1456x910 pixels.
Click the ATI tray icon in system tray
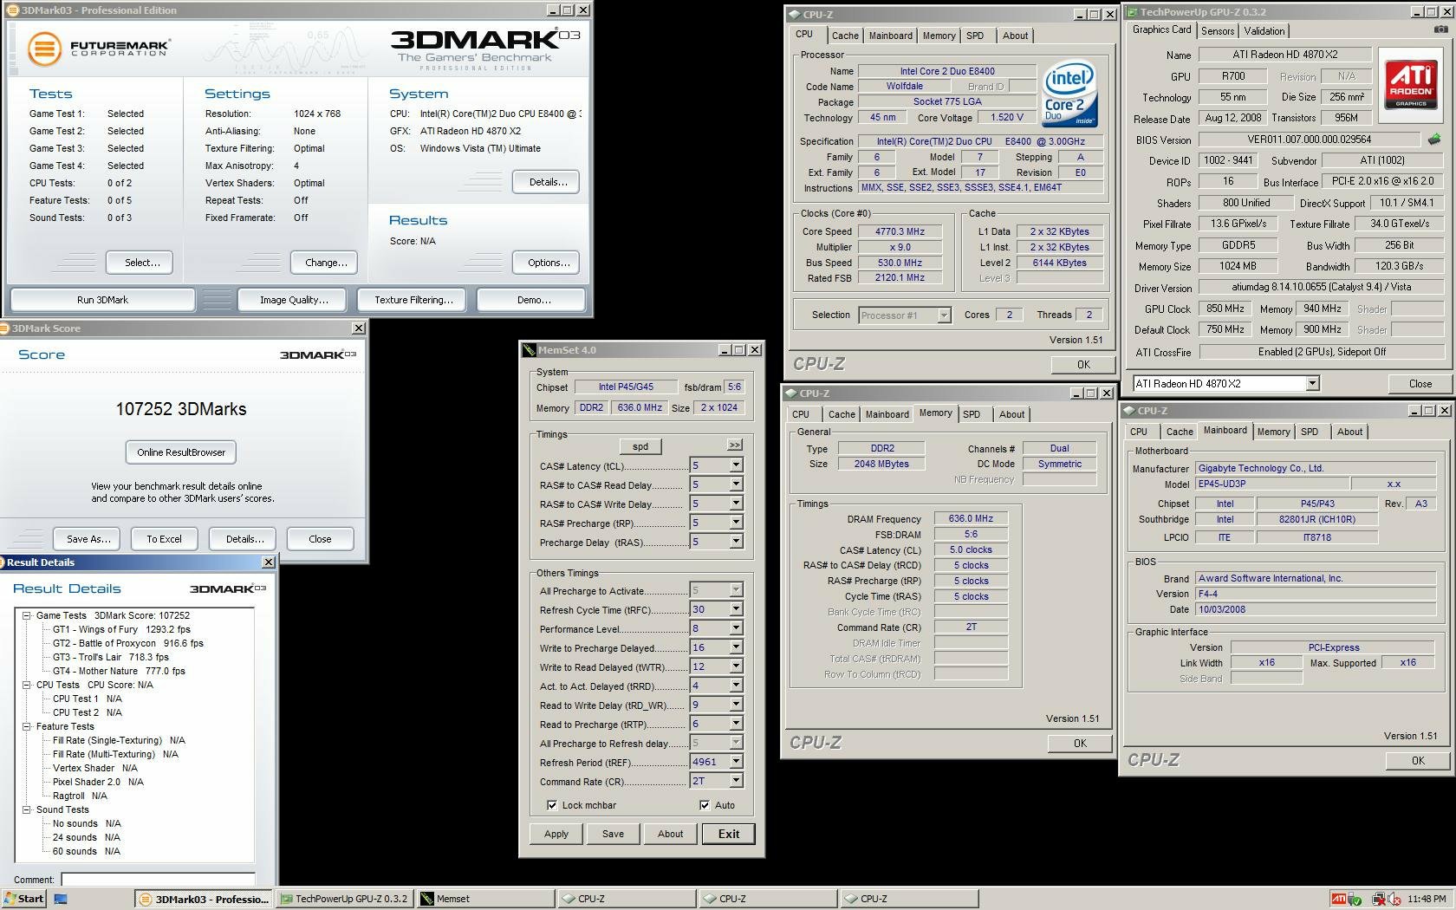pos(1338,899)
